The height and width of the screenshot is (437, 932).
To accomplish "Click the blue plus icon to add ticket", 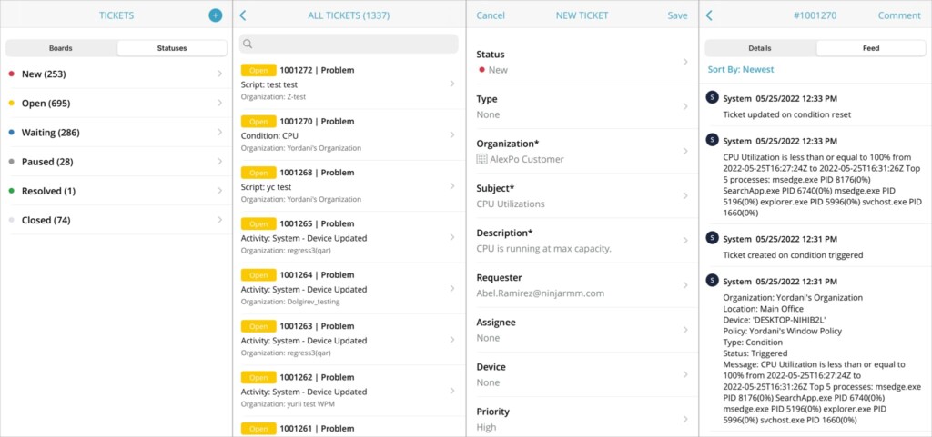I will [x=215, y=15].
